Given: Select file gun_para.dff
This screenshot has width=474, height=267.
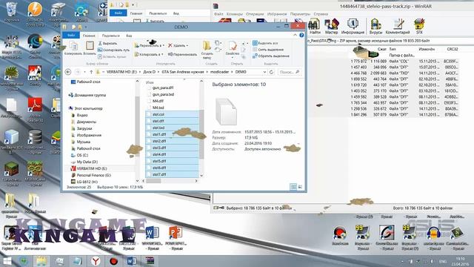Looking at the screenshot, I should coord(163,88).
